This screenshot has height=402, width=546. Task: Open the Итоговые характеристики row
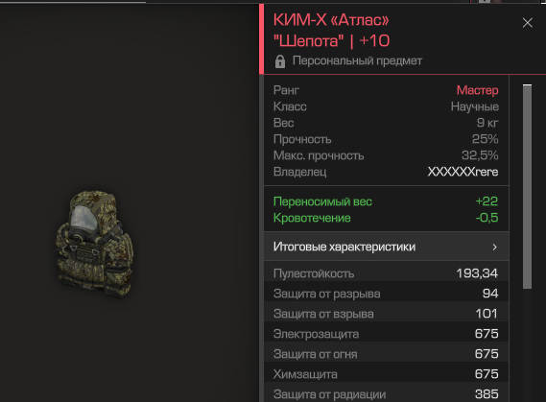pos(386,247)
